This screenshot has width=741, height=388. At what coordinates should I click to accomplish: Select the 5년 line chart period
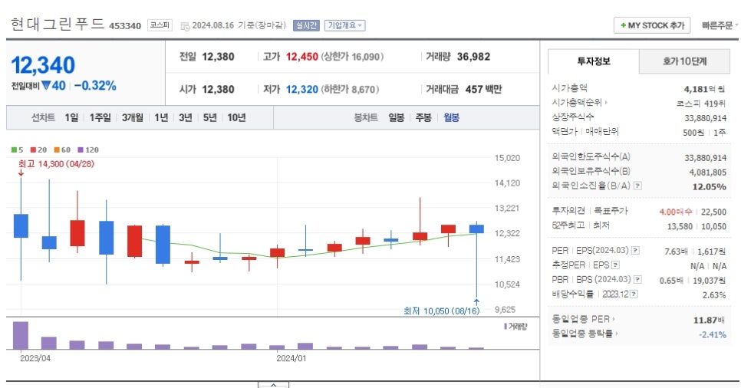[x=210, y=117]
